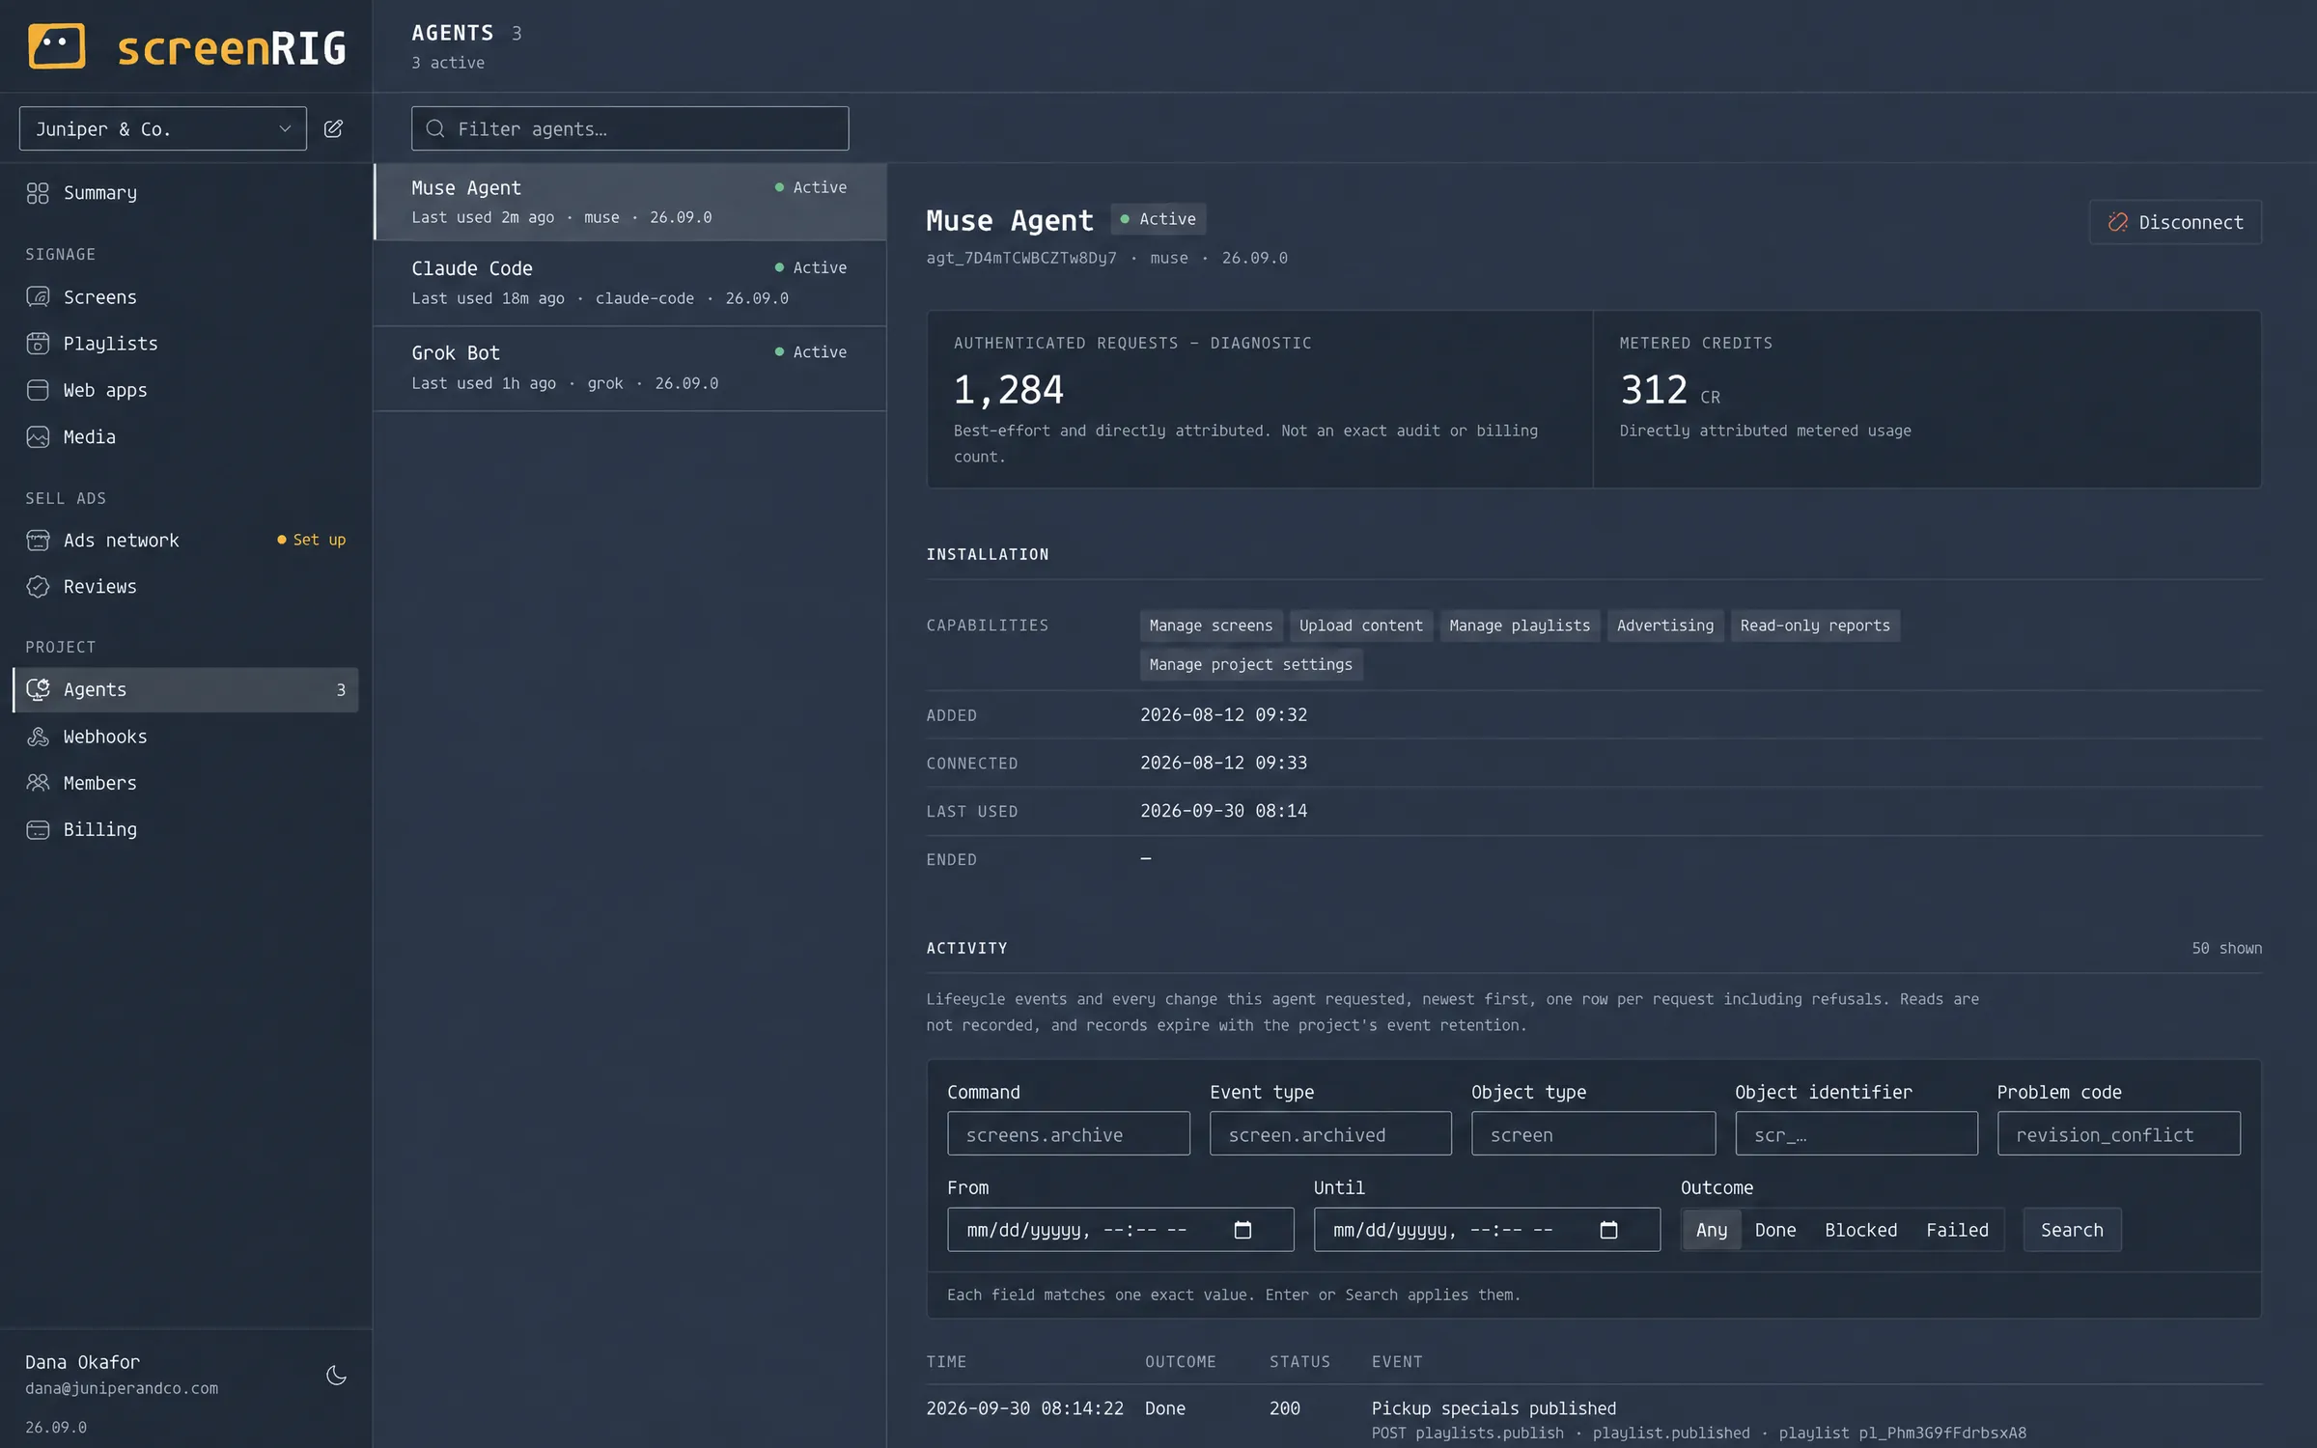Open the Juniper & Co. project dropdown
This screenshot has height=1448, width=2317.
pos(163,128)
